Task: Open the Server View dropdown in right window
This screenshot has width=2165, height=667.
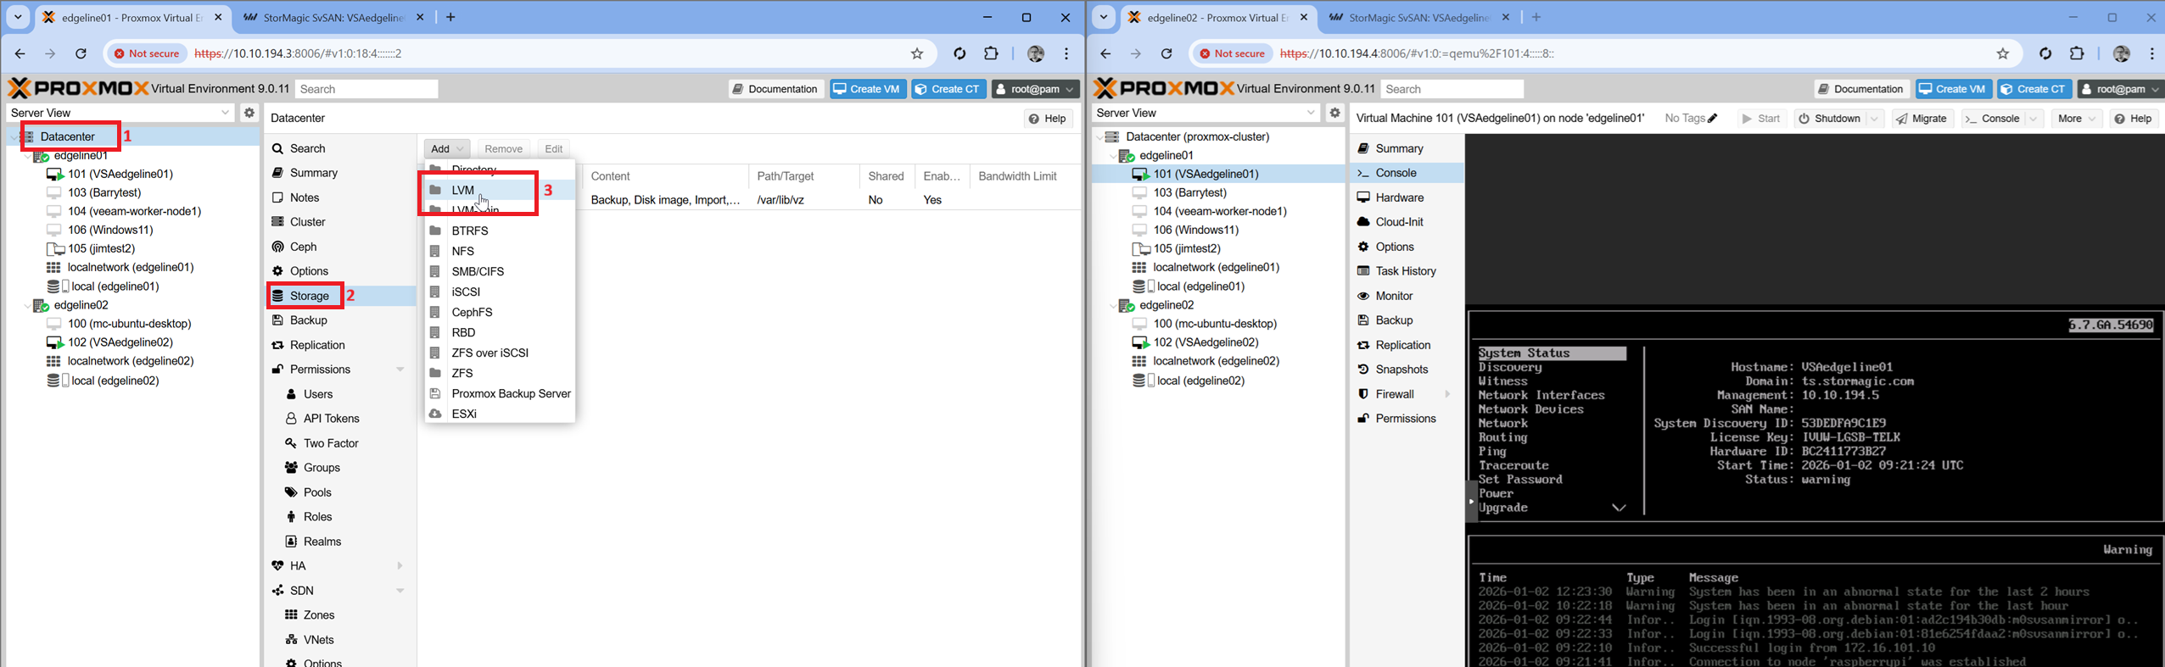Action: click(x=1311, y=113)
